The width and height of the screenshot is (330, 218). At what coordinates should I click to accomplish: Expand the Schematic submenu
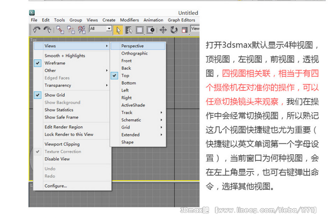[138, 120]
